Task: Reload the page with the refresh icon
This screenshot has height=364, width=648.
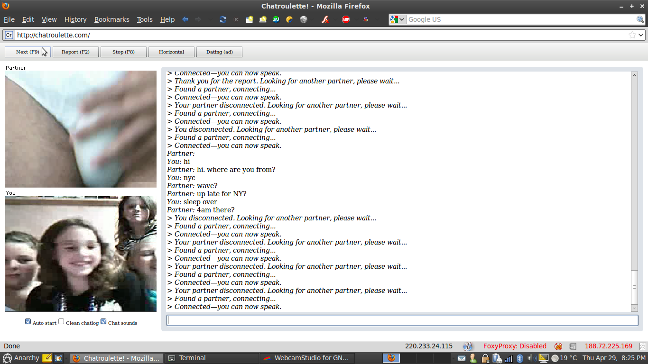Action: coord(222,19)
